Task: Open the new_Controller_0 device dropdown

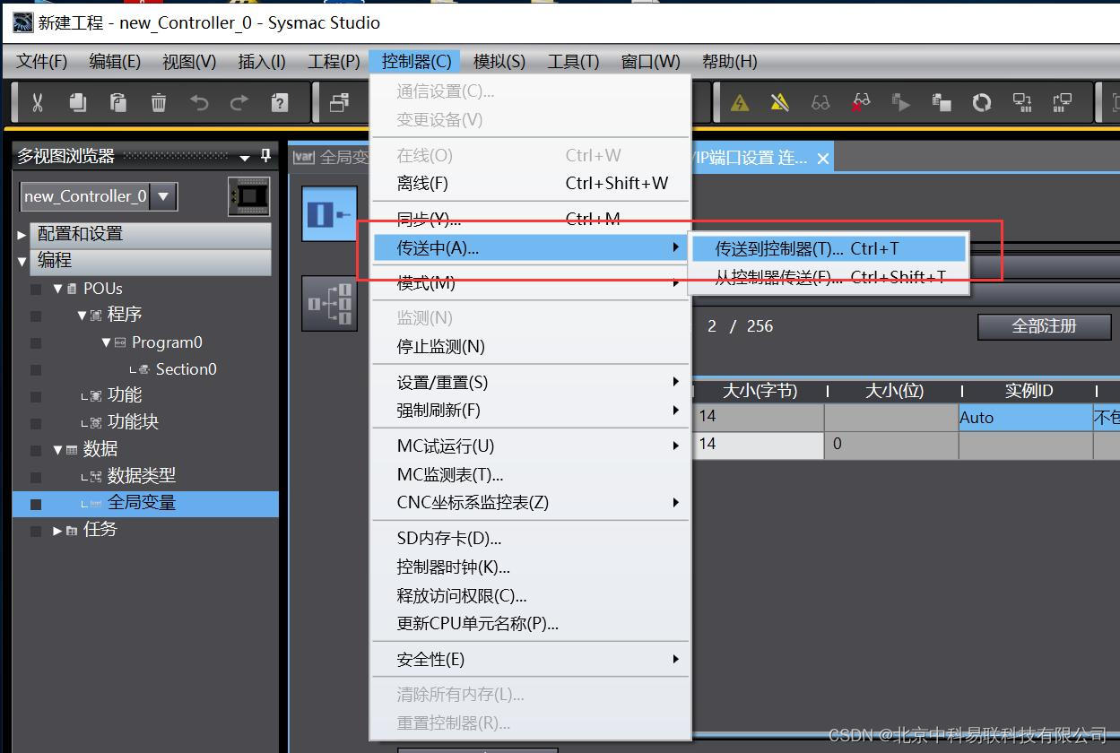Action: 163,195
